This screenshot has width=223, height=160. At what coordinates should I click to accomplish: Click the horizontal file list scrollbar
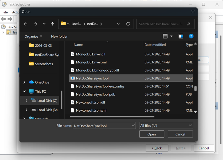point(112,117)
